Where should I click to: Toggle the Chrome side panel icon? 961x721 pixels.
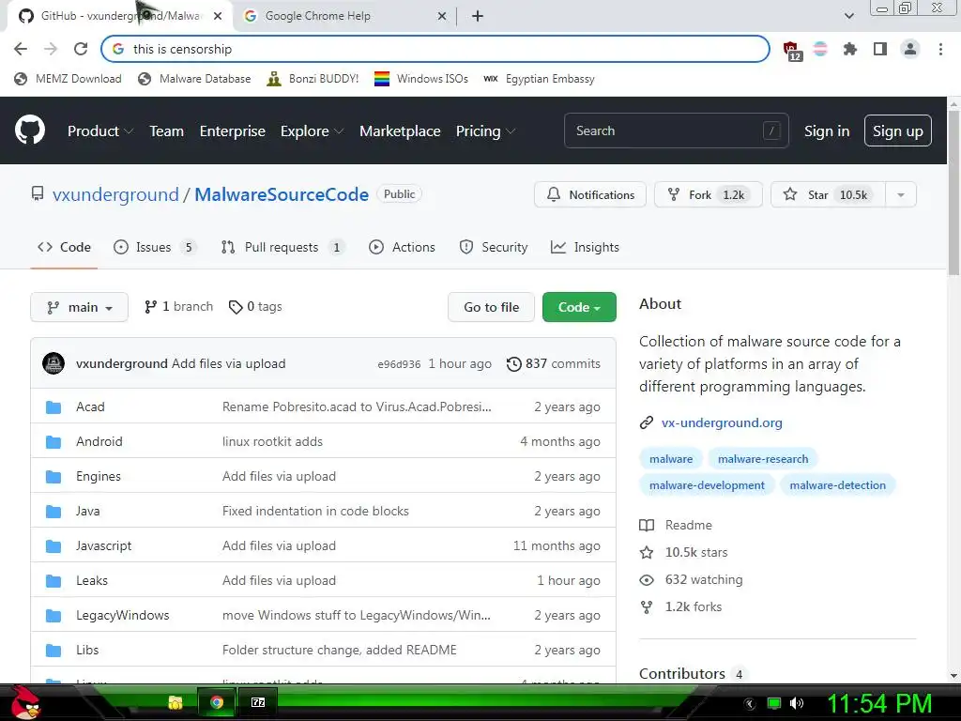[x=880, y=49]
